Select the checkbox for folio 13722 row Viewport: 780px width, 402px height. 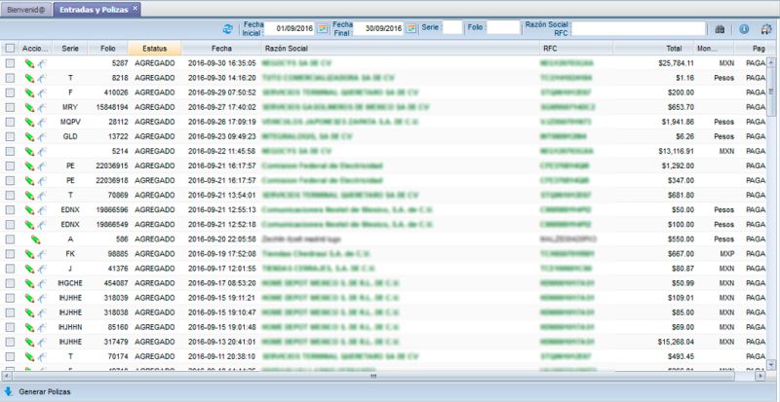click(10, 137)
